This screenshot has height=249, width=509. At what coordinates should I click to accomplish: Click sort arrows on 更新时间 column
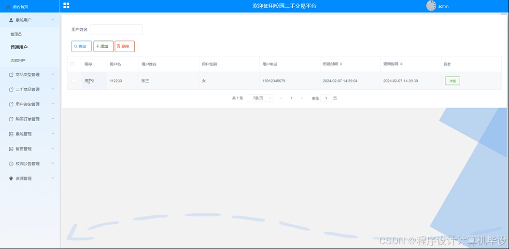pos(402,64)
